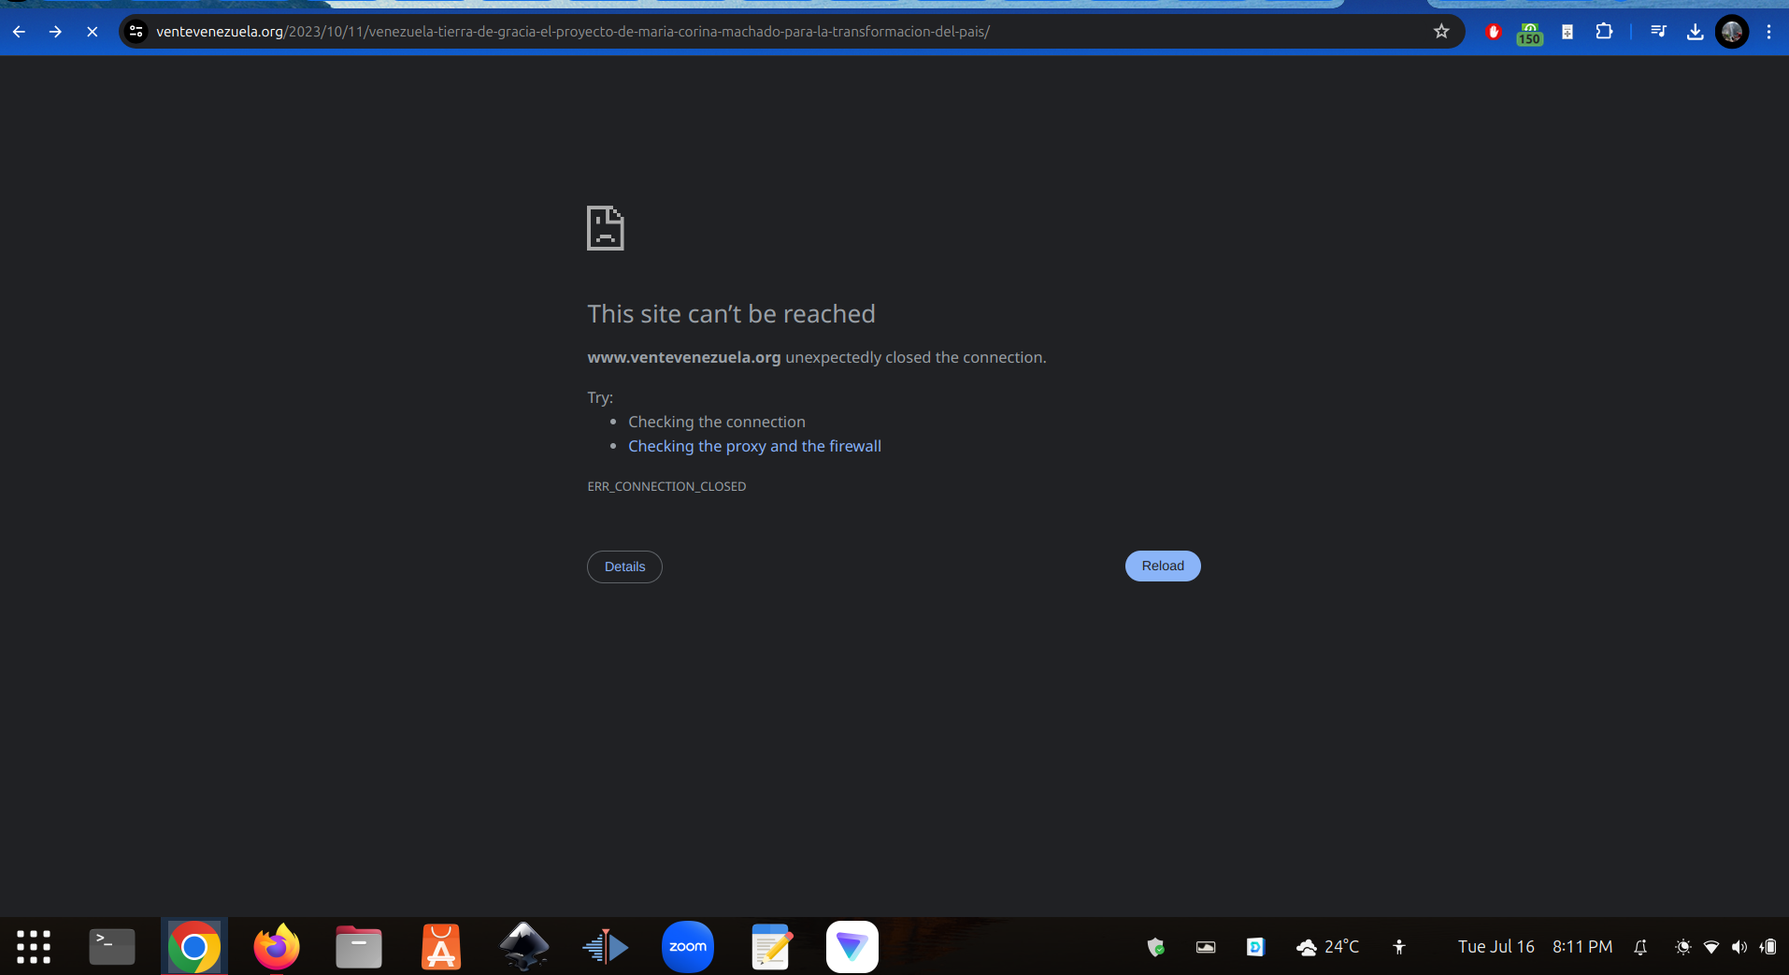Open Chrome downloads icon

tap(1695, 32)
